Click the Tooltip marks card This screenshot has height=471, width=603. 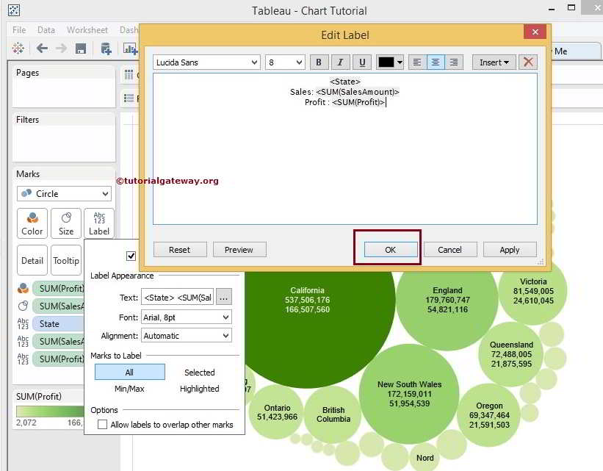pyautogui.click(x=66, y=261)
